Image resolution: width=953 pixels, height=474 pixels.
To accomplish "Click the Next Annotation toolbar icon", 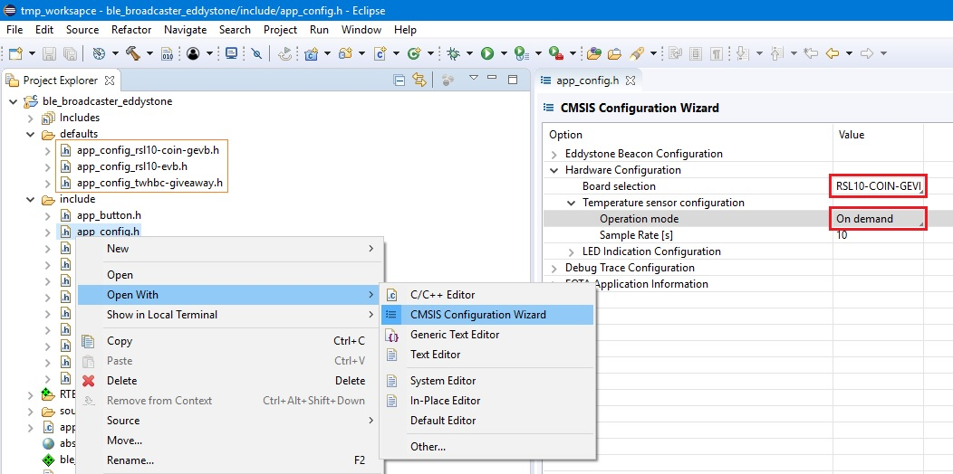I will pos(742,53).
